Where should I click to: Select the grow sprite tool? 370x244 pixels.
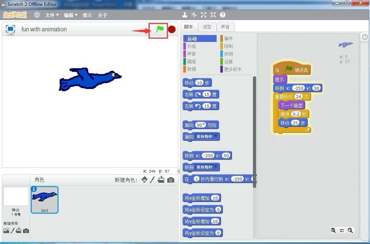pos(203,15)
